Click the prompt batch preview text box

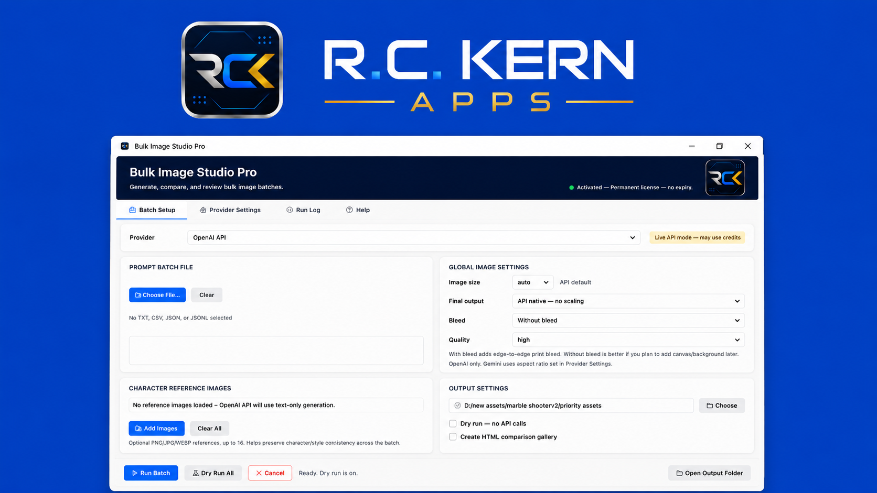point(276,350)
